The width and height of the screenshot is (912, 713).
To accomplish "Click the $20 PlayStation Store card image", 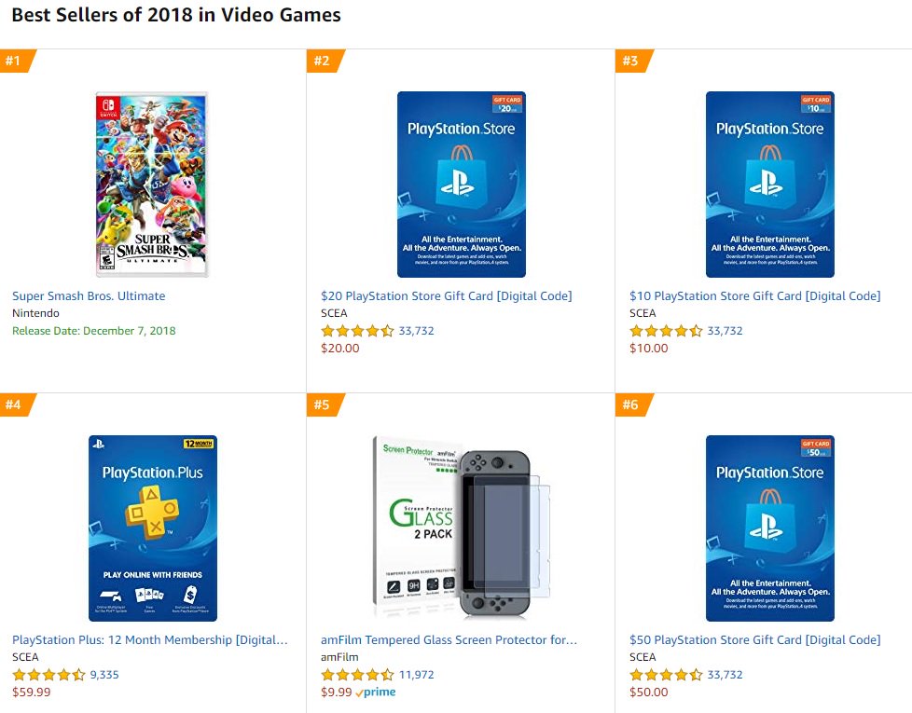I will [462, 185].
